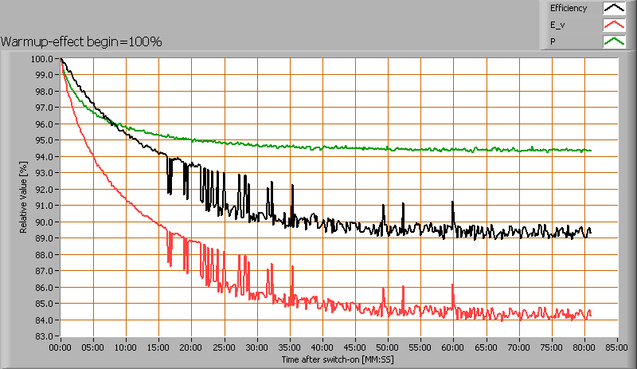The image size is (637, 369).
Task: Click the 'Warmup-effect begin=100%' chart title
Action: (81, 41)
